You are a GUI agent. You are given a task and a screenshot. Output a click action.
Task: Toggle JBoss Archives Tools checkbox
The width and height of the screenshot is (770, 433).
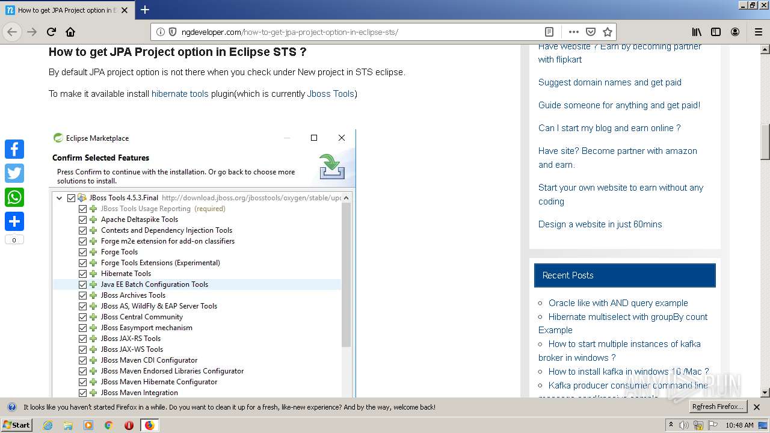pos(83,295)
